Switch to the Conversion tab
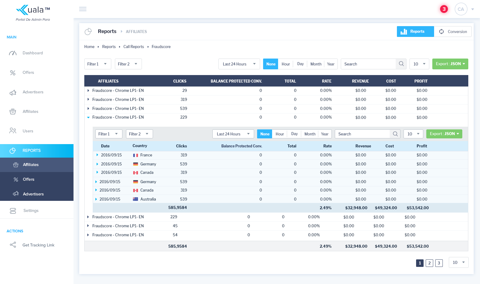 coord(453,32)
